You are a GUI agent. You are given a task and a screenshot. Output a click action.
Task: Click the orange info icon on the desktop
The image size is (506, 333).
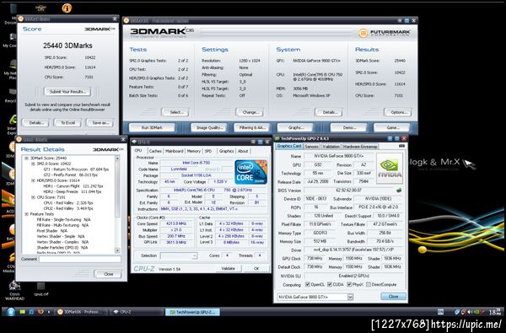(x=67, y=8)
